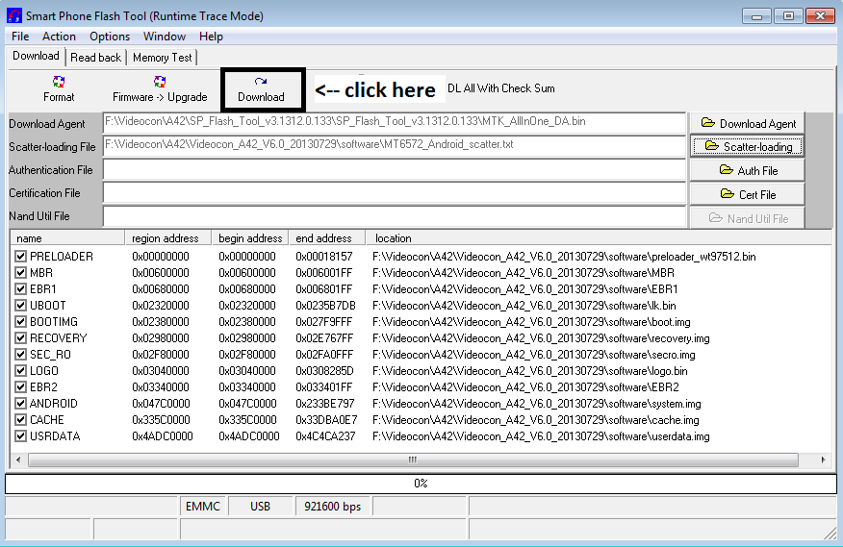
Task: Open the Options menu
Action: point(110,37)
